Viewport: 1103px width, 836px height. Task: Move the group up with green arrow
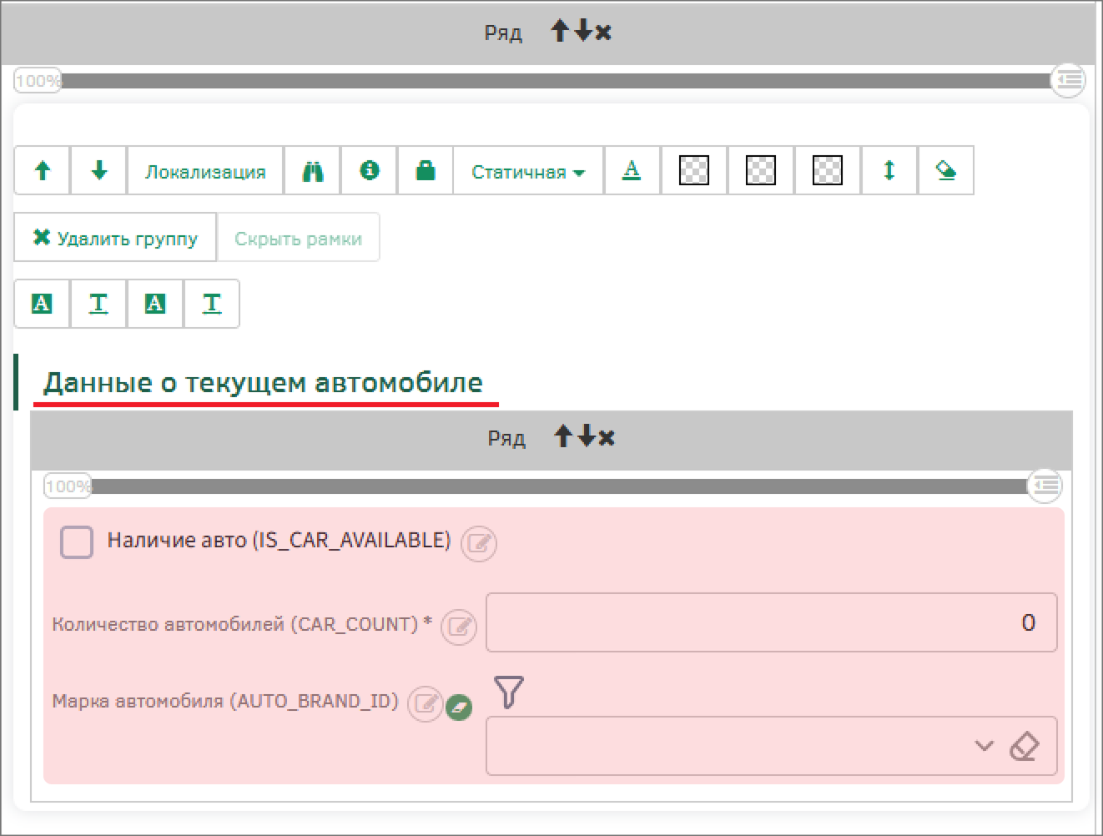[43, 171]
